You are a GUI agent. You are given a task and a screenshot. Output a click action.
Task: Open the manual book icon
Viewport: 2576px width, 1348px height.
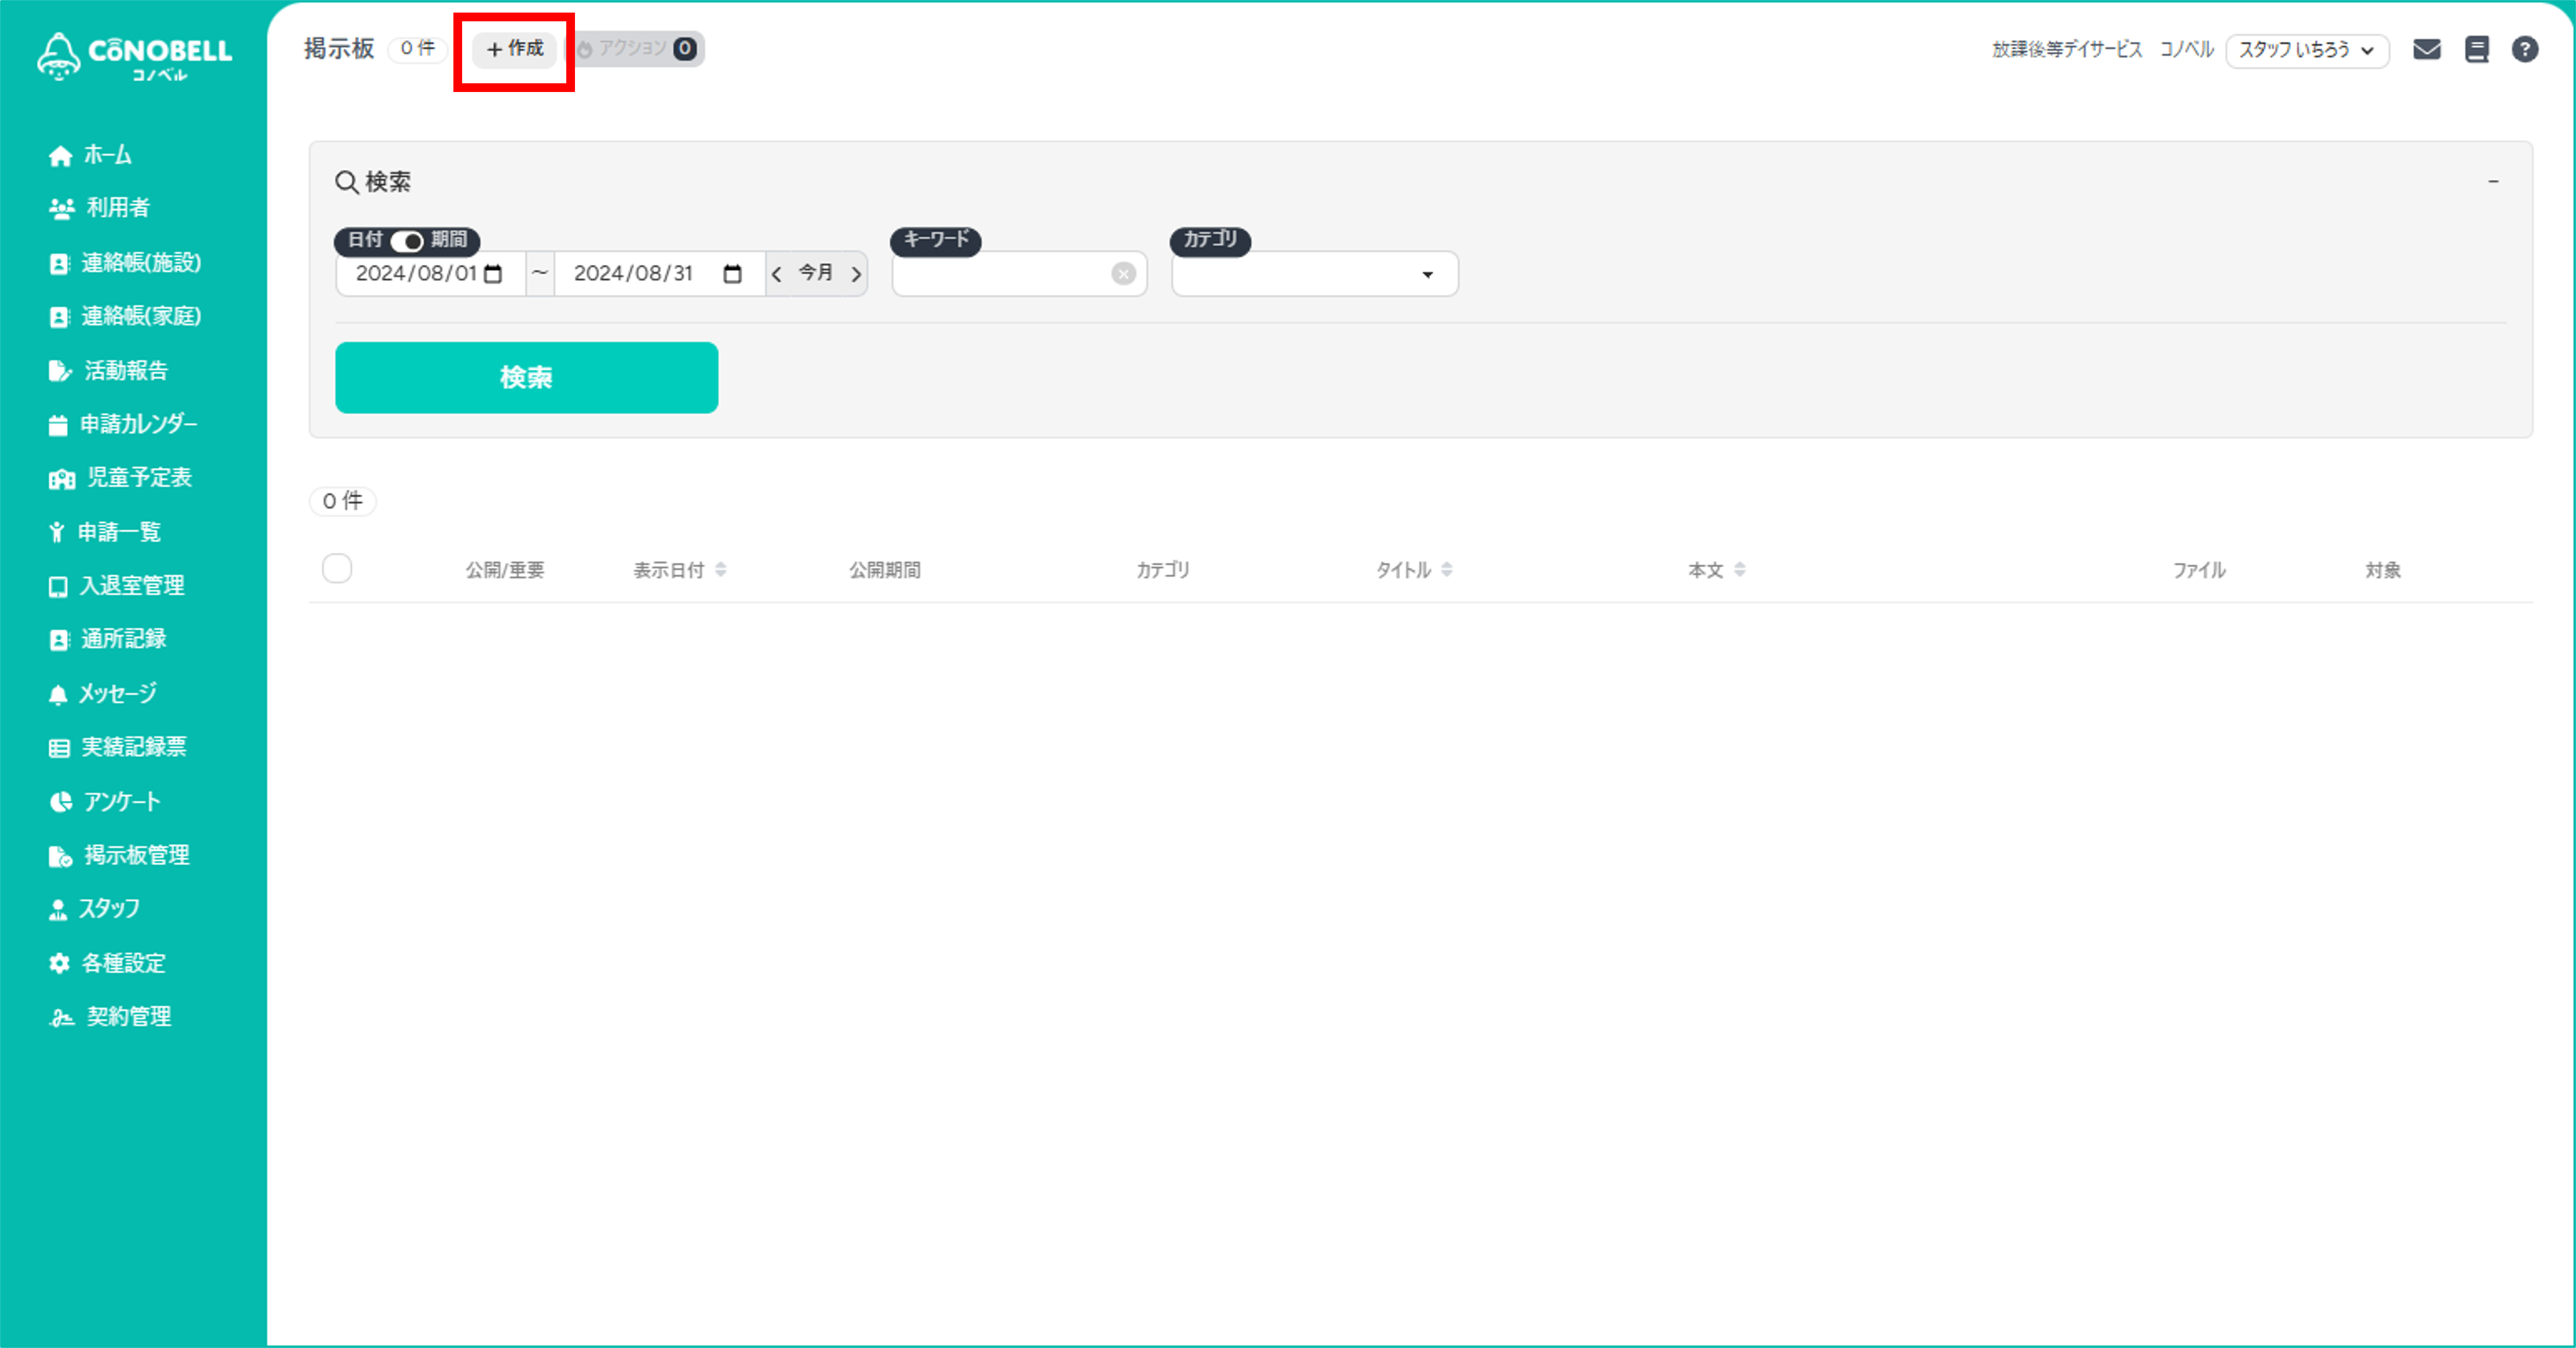click(x=2477, y=49)
